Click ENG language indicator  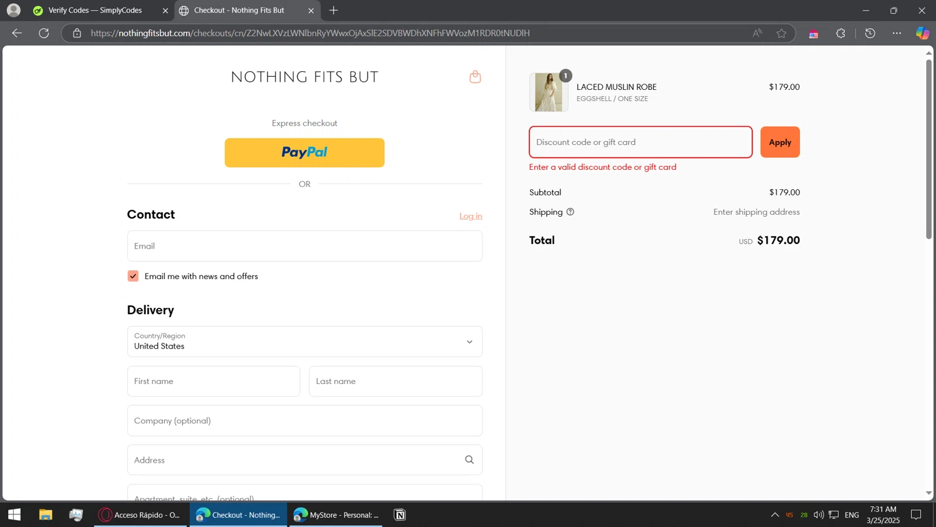click(x=852, y=515)
